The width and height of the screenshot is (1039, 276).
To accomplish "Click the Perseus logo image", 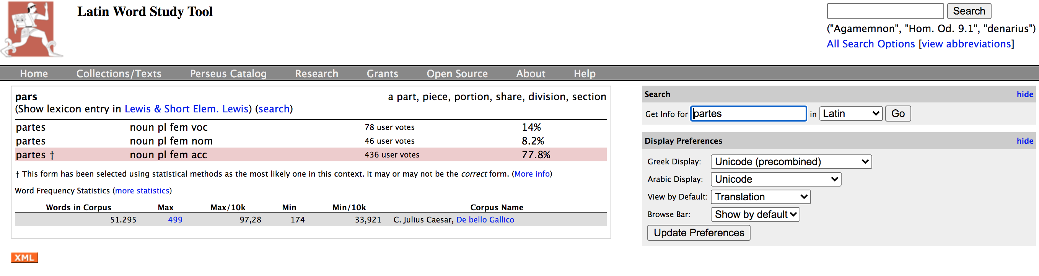I will [x=31, y=29].
